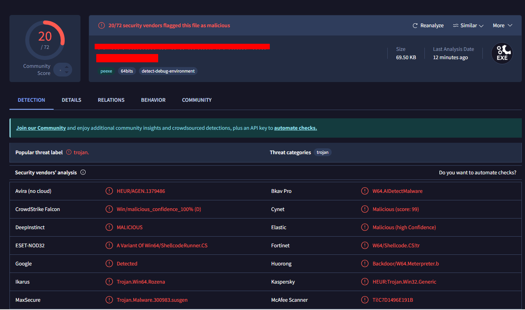Click the 69.50 KB file size value
The height and width of the screenshot is (310, 525).
[406, 57]
